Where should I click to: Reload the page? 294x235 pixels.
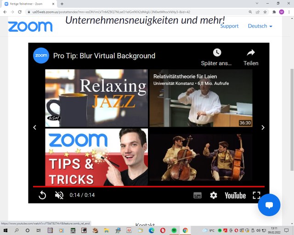pos(20,12)
